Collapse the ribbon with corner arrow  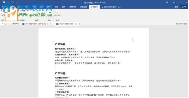[x=187, y=21]
